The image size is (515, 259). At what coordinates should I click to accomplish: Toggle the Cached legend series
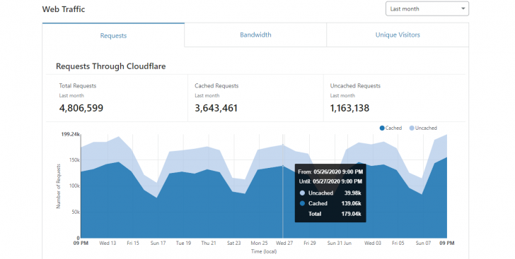390,128
